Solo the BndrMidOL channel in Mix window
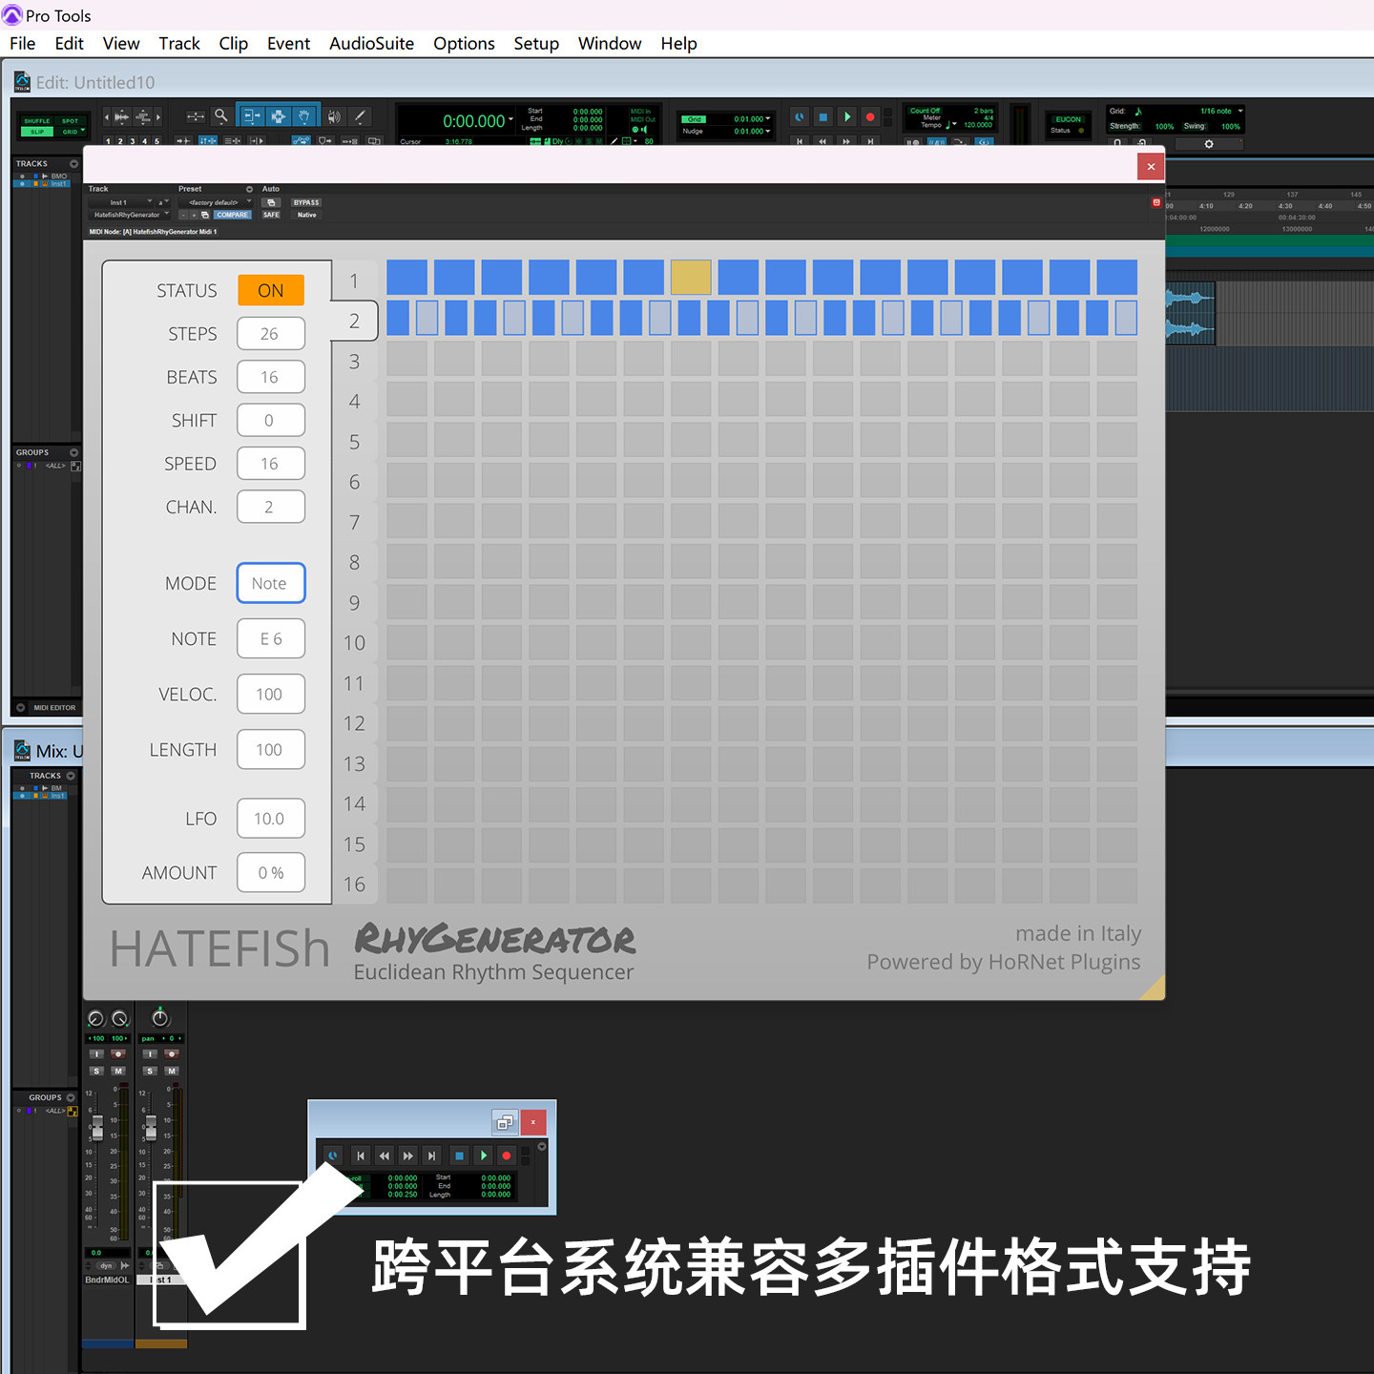 pyautogui.click(x=96, y=1071)
